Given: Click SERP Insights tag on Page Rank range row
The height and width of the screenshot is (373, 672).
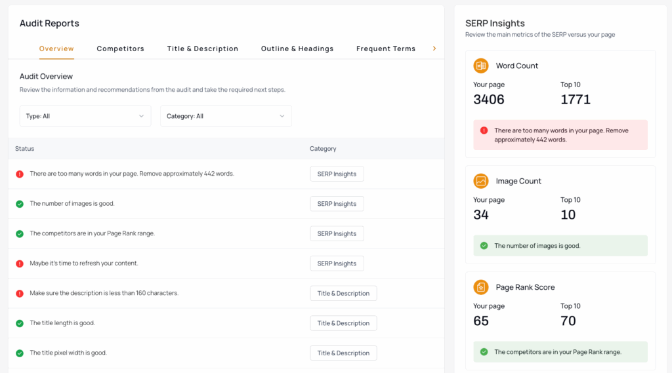Looking at the screenshot, I should click(x=337, y=234).
